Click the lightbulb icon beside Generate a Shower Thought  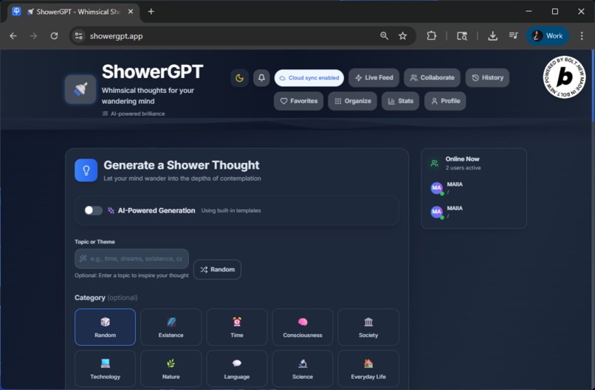click(86, 170)
